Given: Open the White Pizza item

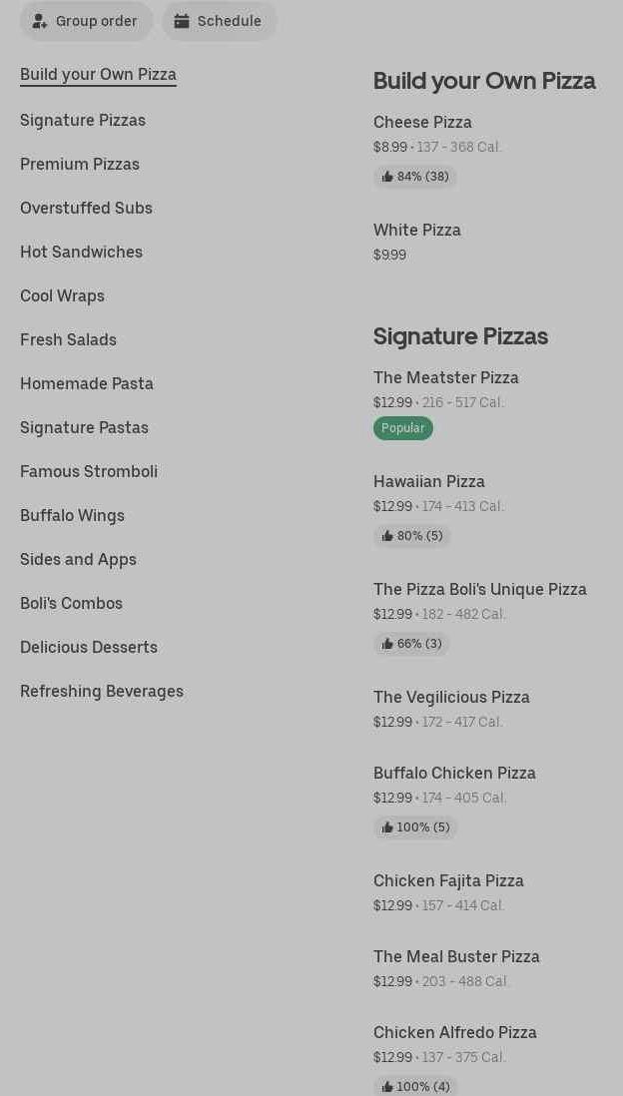Looking at the screenshot, I should pyautogui.click(x=417, y=230).
